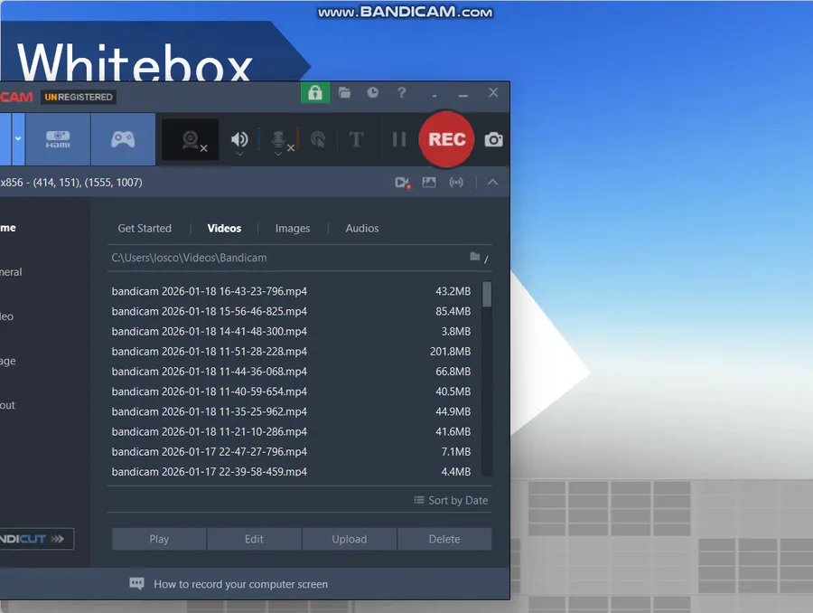Select the Home sidebar item

8,228
